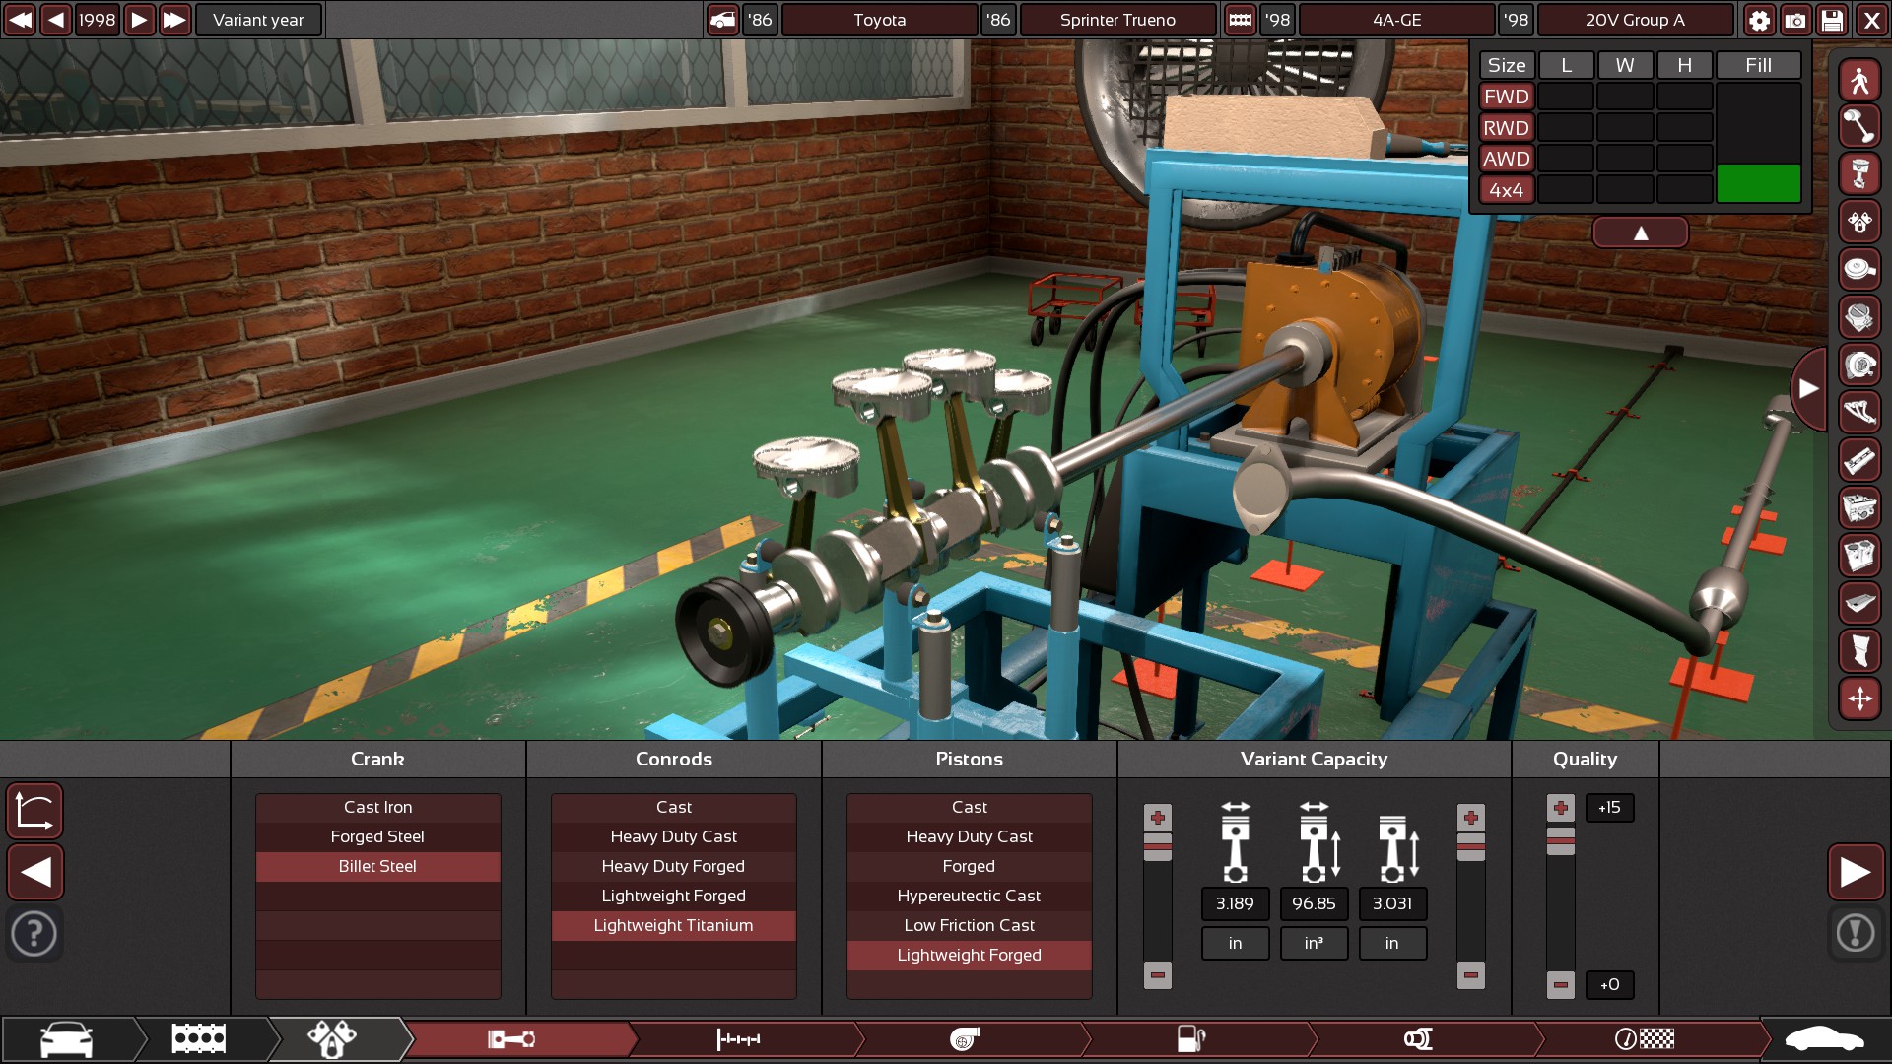Viewport: 1892px width, 1064px height.
Task: Click the next page arrow button
Action: (1856, 872)
